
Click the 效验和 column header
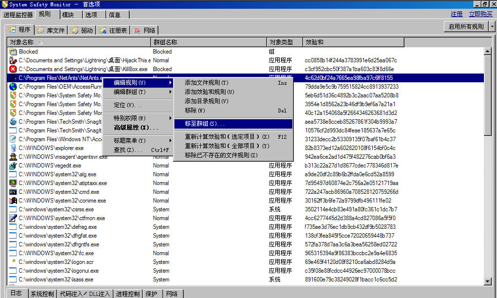pyautogui.click(x=353, y=42)
